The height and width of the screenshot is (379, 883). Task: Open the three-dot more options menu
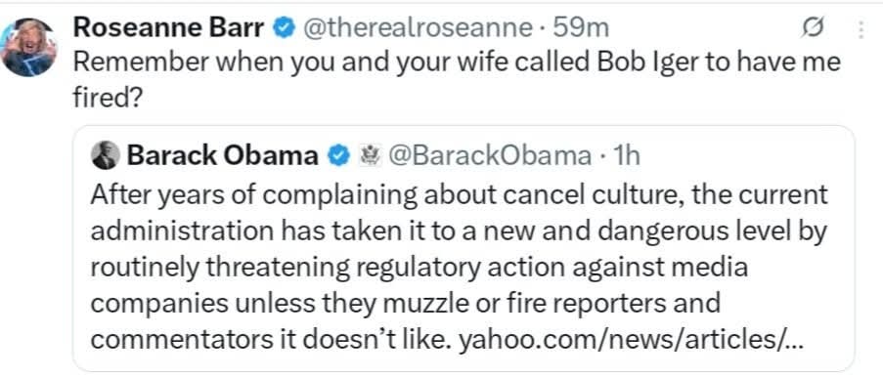click(x=861, y=29)
